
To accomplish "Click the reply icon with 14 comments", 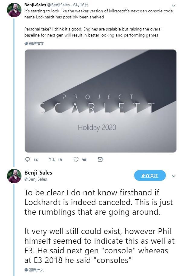I will pos(27,159).
